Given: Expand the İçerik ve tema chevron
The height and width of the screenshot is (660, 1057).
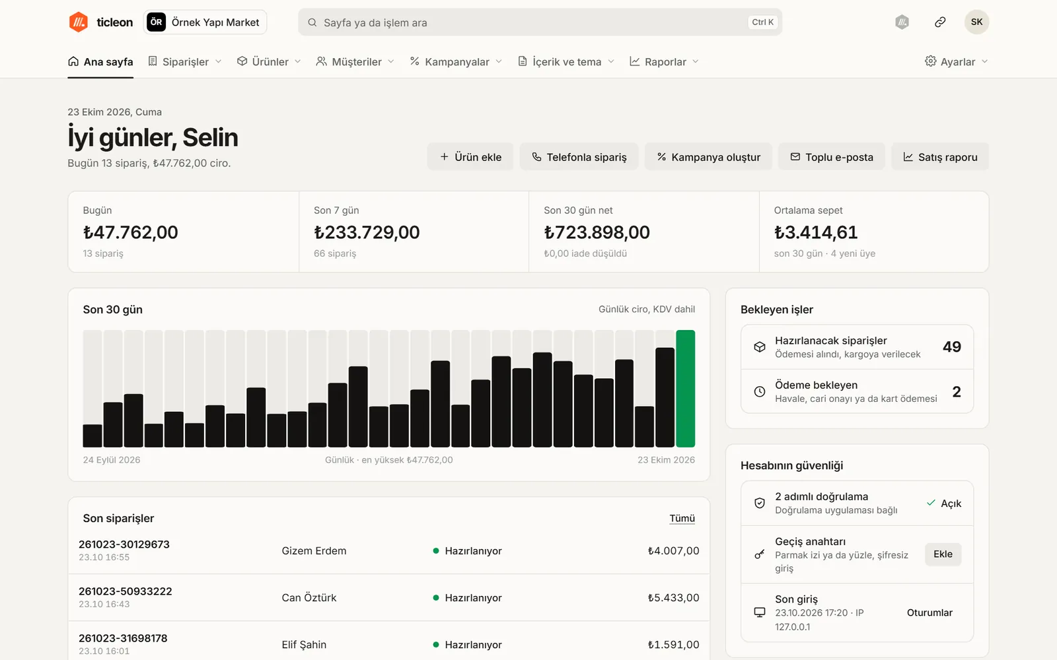Looking at the screenshot, I should [x=611, y=61].
